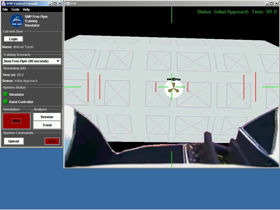Screen dimensions: 280x210
Task: Open the File menu
Action: pyautogui.click(x=5, y=9)
